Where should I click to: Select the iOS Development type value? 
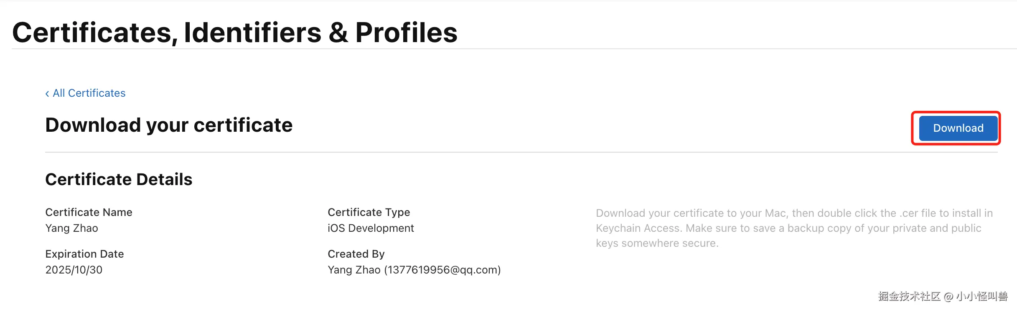click(x=371, y=228)
